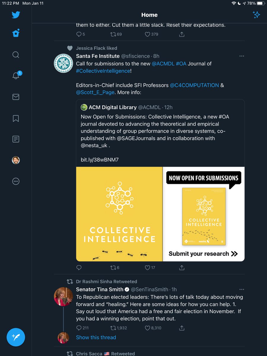Go to Home tab in sidebar

pyautogui.click(x=16, y=33)
